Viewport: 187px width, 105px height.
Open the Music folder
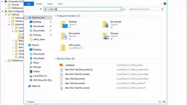[x=36, y=63]
